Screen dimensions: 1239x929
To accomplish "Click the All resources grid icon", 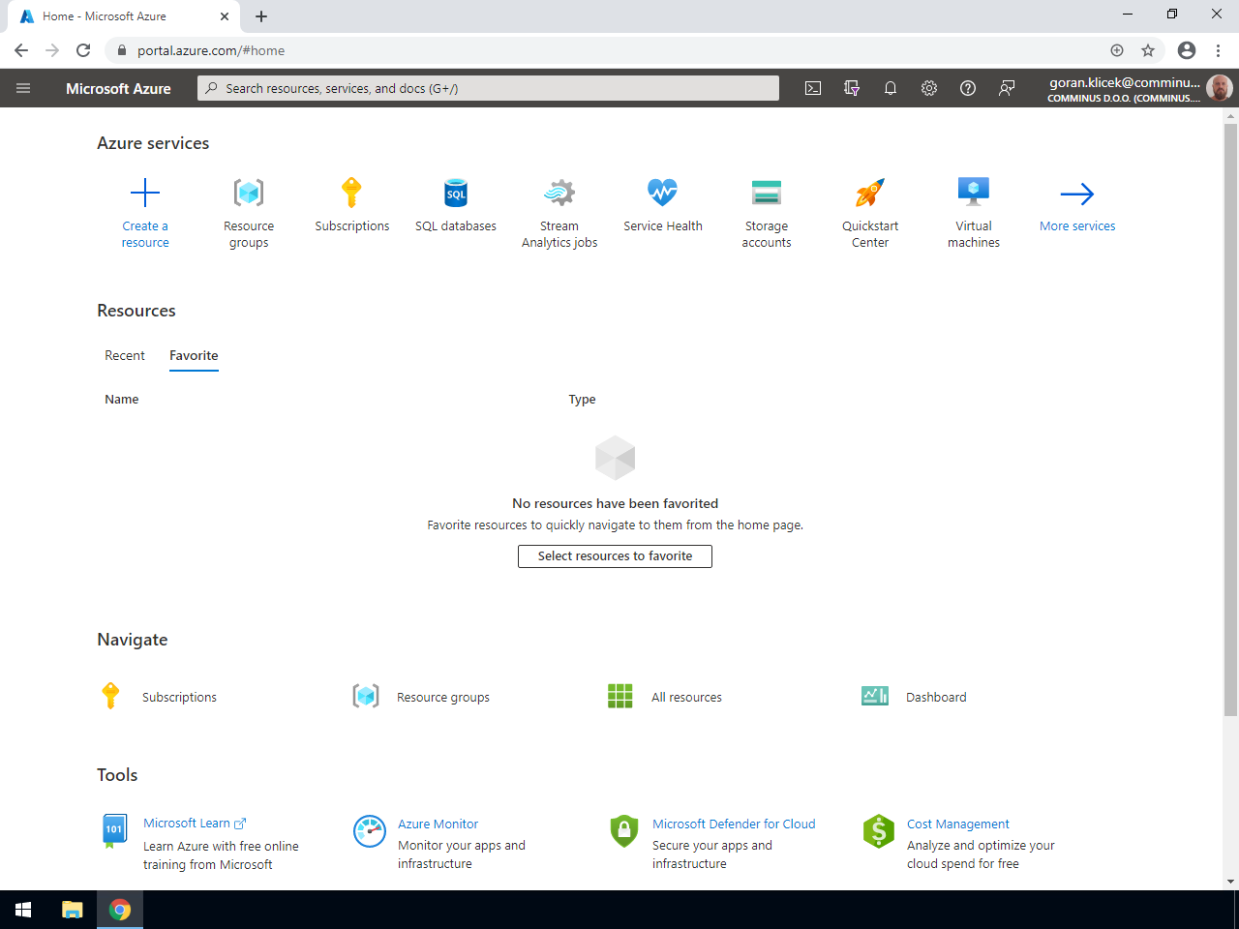I will [620, 696].
